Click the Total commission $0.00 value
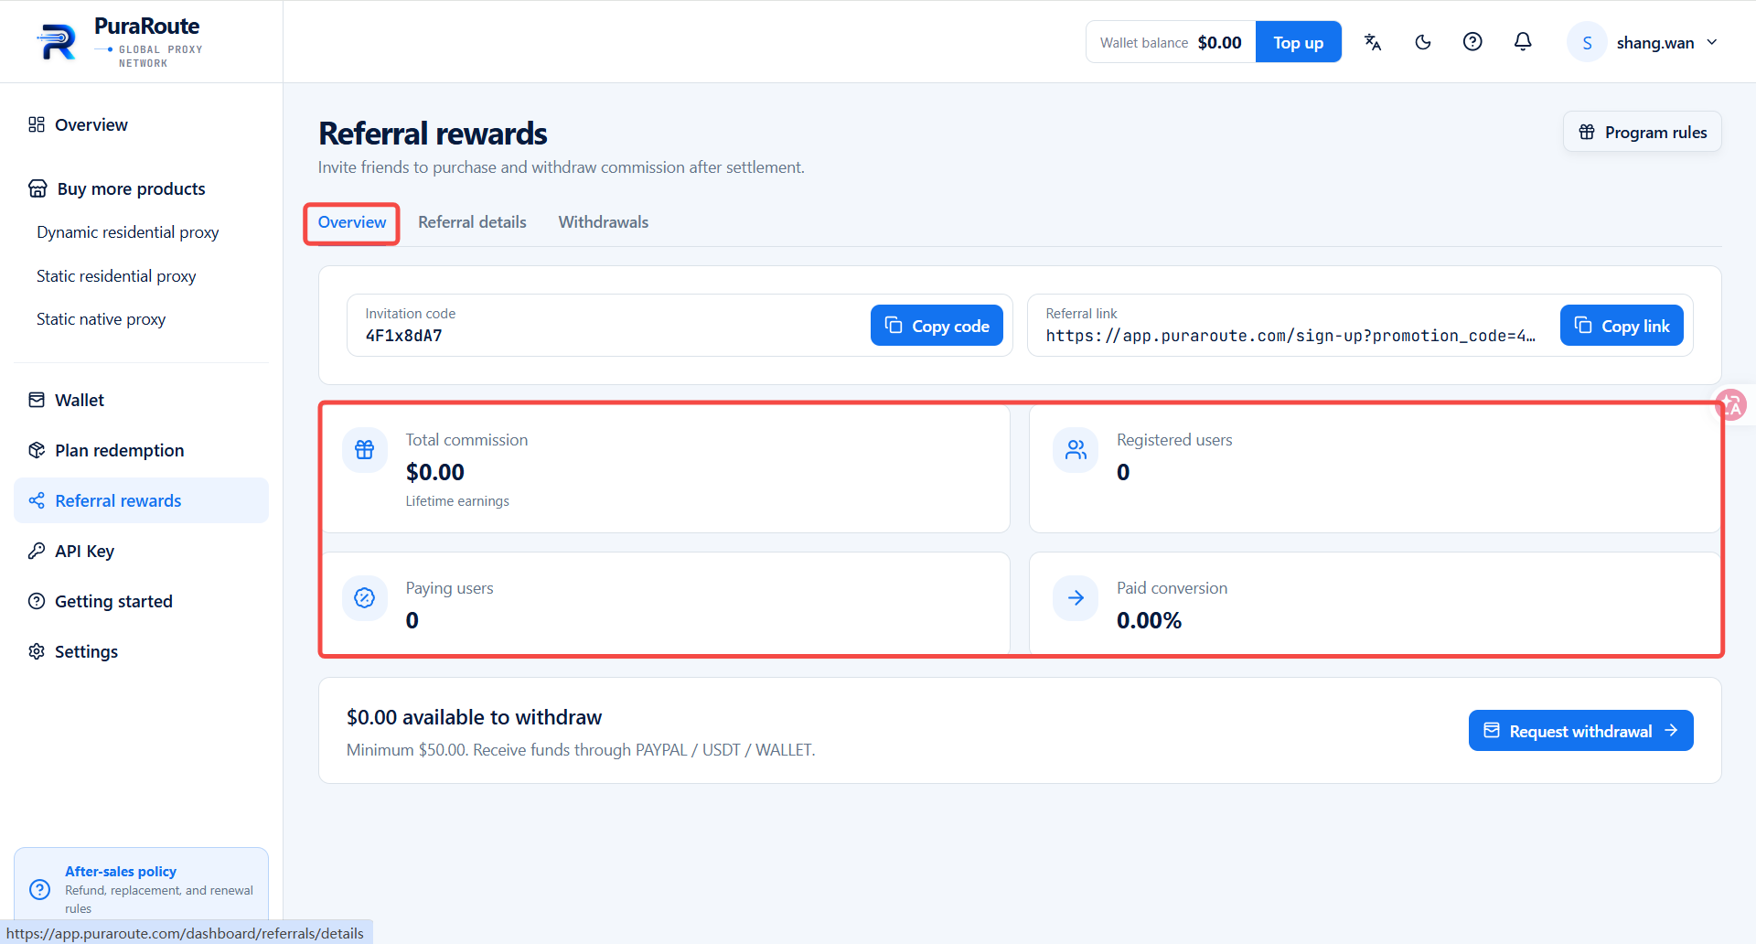The height and width of the screenshot is (944, 1756). pyautogui.click(x=435, y=472)
